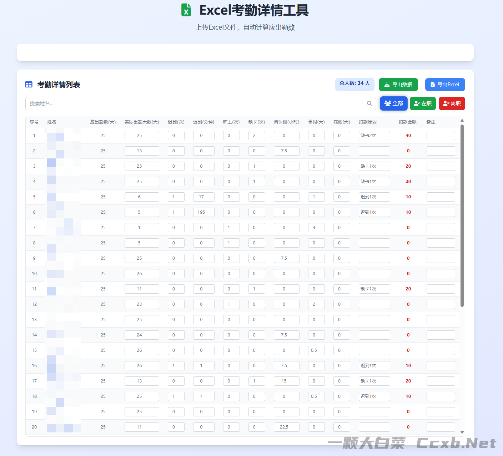This screenshot has height=456, width=503.
Task: Click 事假 field showing 4 in row 7
Action: [x=316, y=228]
